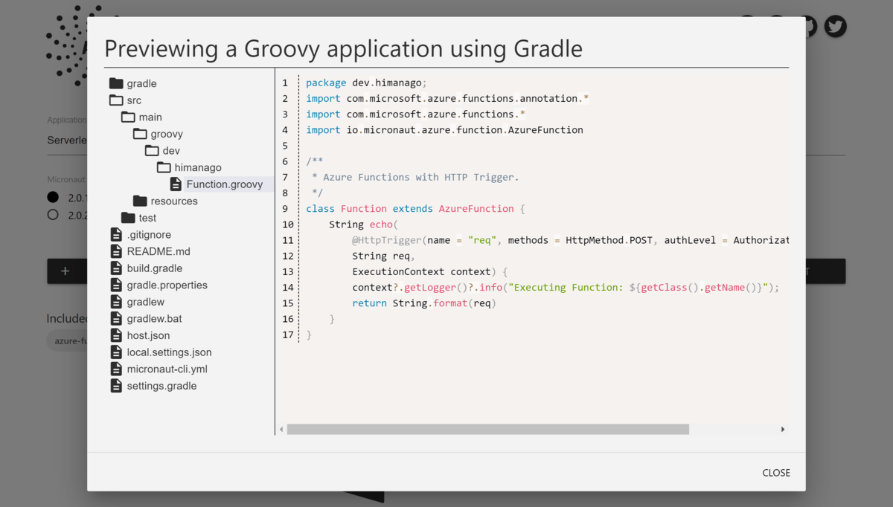Image resolution: width=893 pixels, height=507 pixels.
Task: Select the Function.groovy file name
Action: pyautogui.click(x=225, y=184)
